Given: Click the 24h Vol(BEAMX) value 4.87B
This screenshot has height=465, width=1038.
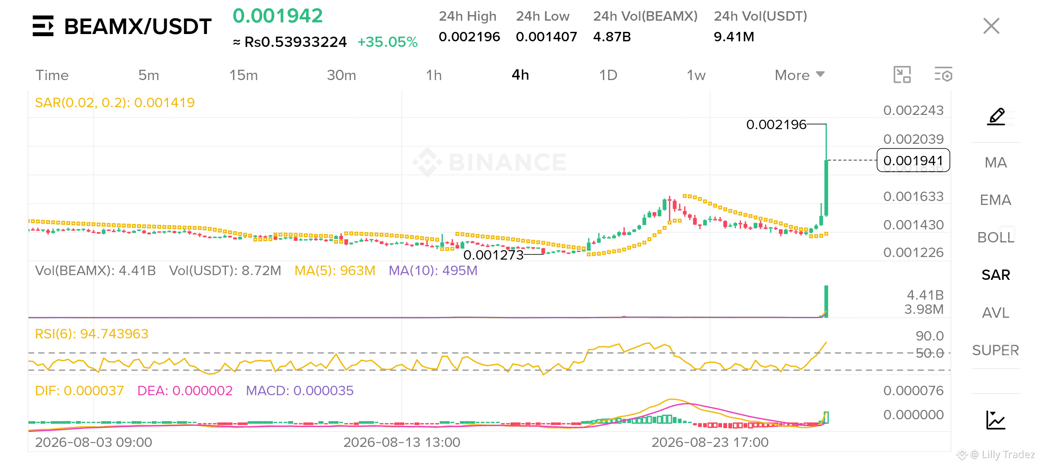Looking at the screenshot, I should click(612, 37).
